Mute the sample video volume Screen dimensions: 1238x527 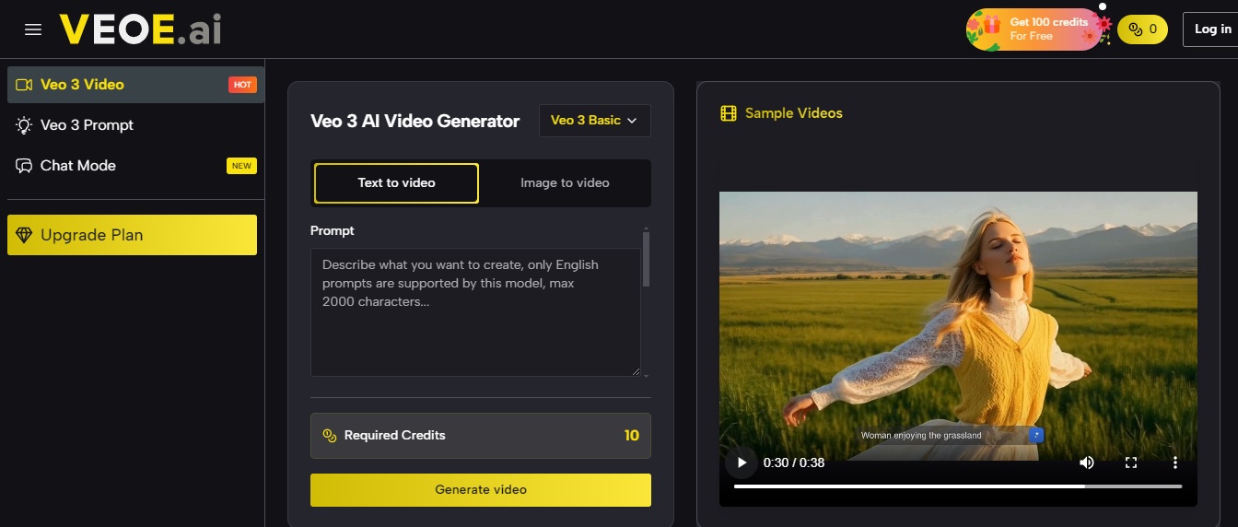coord(1087,463)
